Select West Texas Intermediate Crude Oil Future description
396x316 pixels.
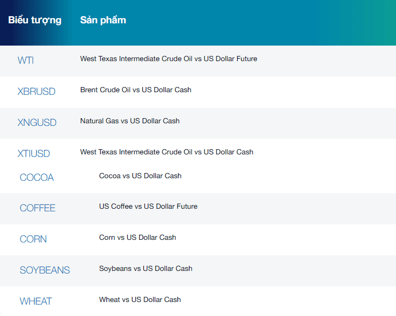169,59
